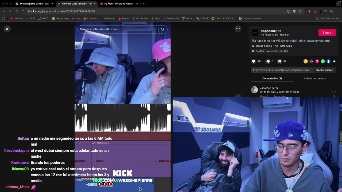Screen dimensions: 342x192
Task: Open the apps grid in bookmarks bar
Action: tap(3, 18)
